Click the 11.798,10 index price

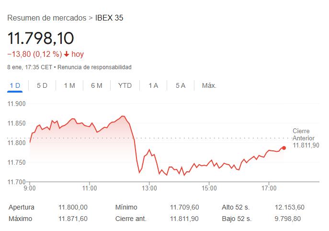tap(41, 38)
